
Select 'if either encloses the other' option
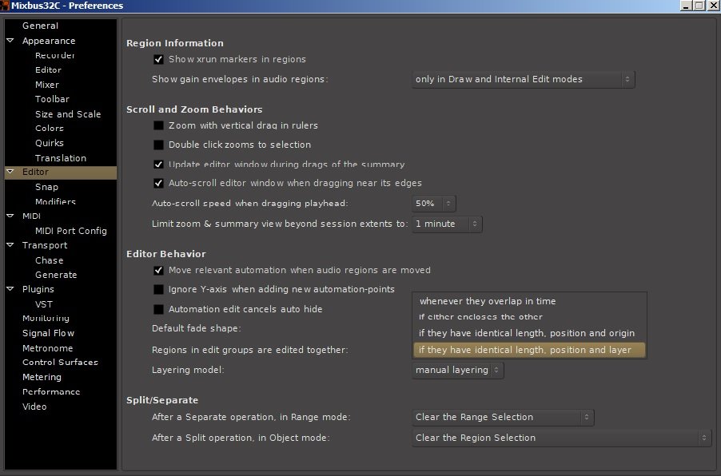pos(529,316)
